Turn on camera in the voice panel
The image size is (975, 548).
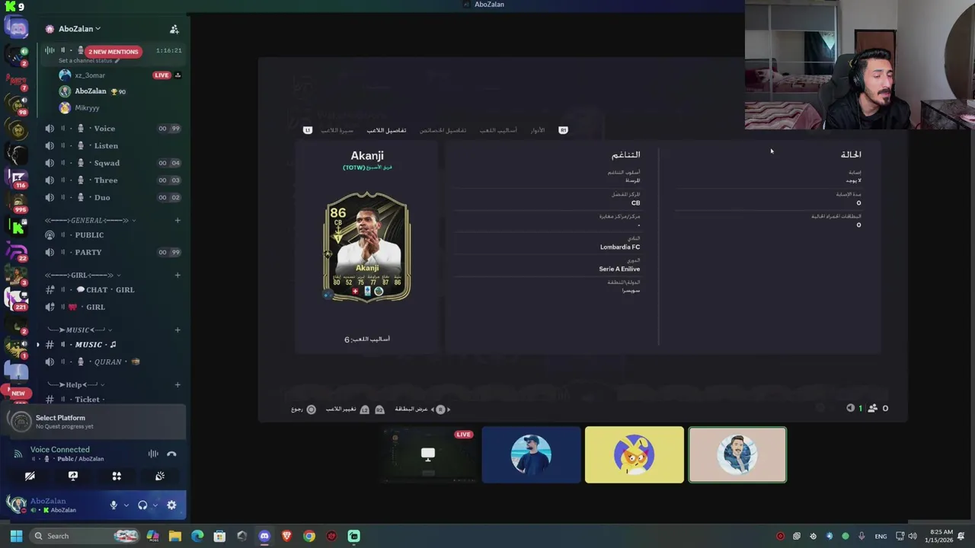pyautogui.click(x=30, y=476)
